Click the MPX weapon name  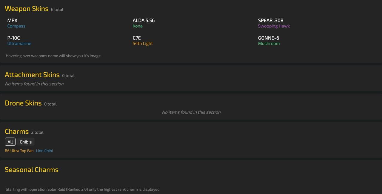pyautogui.click(x=13, y=20)
